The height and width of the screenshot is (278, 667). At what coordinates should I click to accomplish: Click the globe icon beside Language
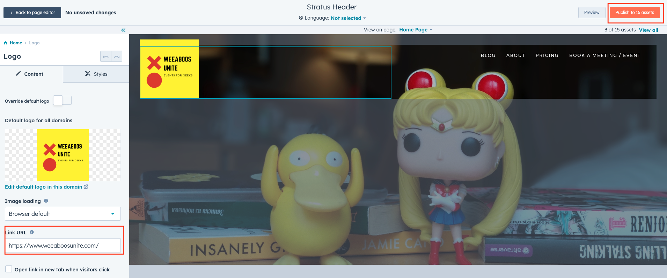(x=301, y=18)
